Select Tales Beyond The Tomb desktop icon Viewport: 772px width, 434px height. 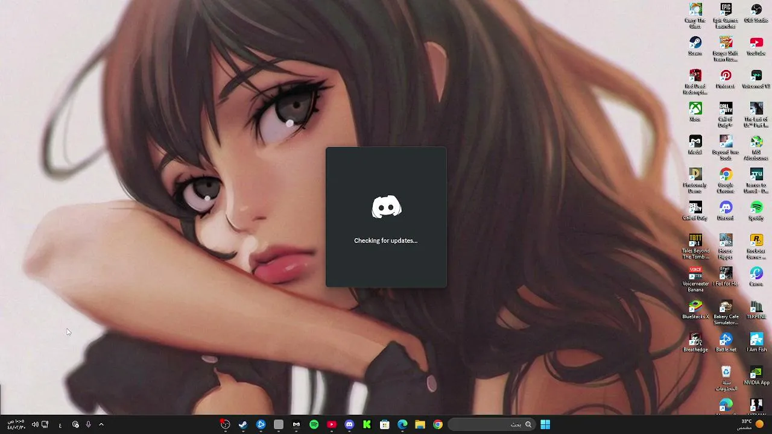(695, 247)
